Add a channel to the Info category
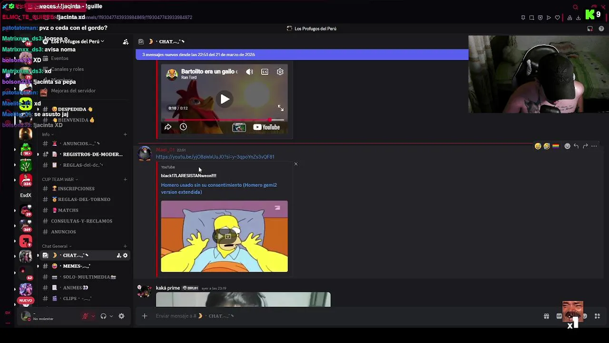Viewport: 609px width, 343px height. pyautogui.click(x=125, y=134)
